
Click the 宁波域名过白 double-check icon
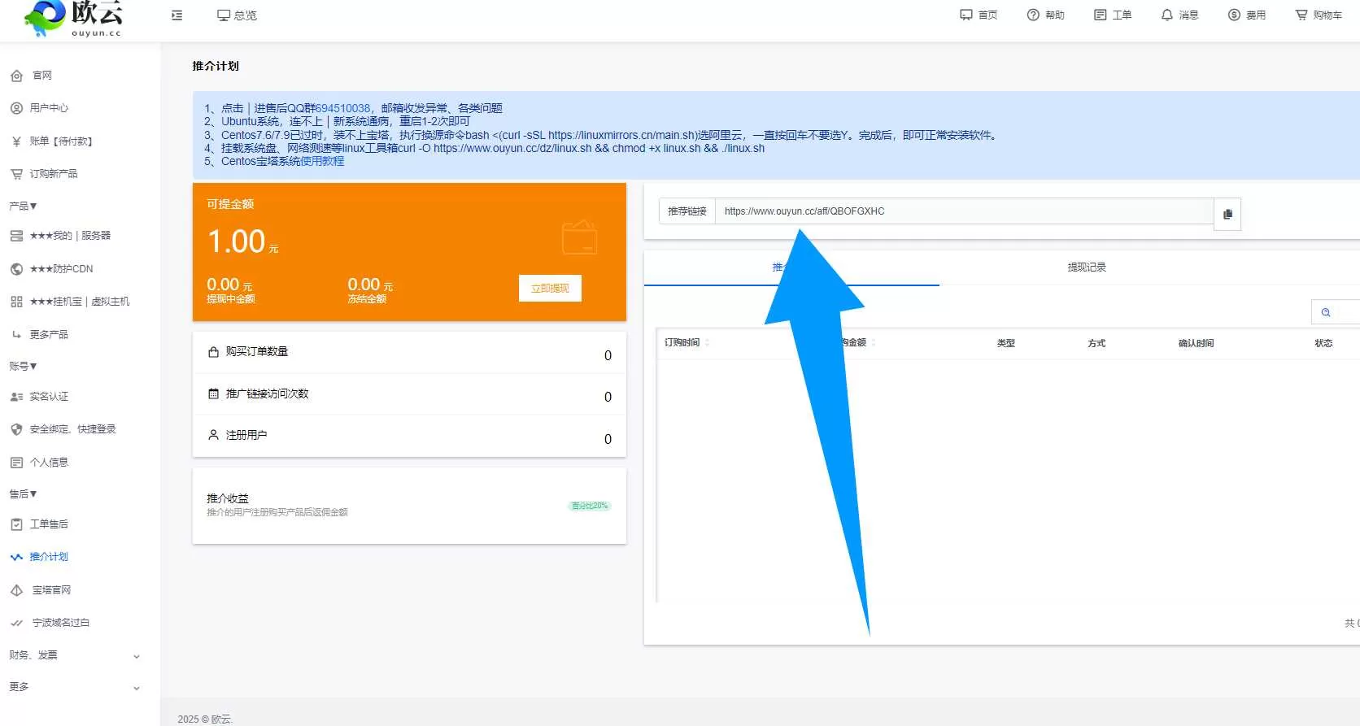click(16, 623)
